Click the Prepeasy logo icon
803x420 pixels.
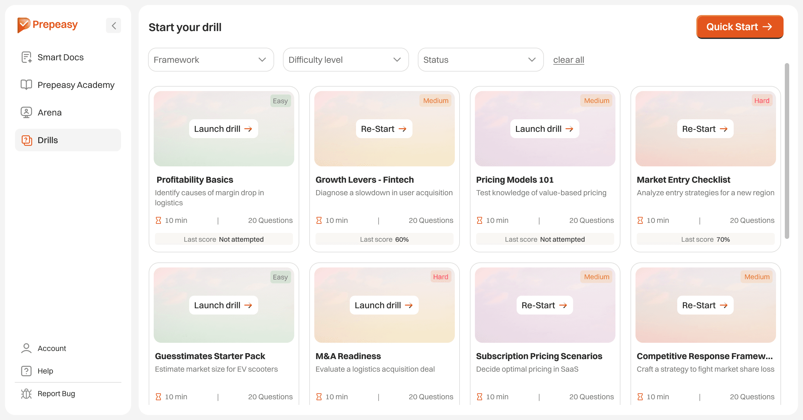(24, 25)
